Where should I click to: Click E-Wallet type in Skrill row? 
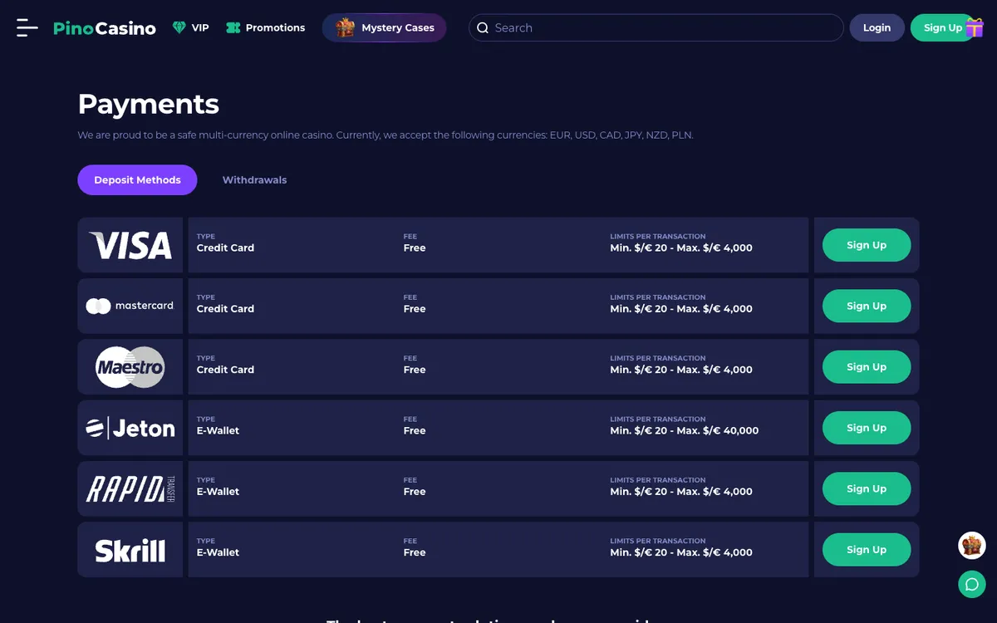coord(218,552)
